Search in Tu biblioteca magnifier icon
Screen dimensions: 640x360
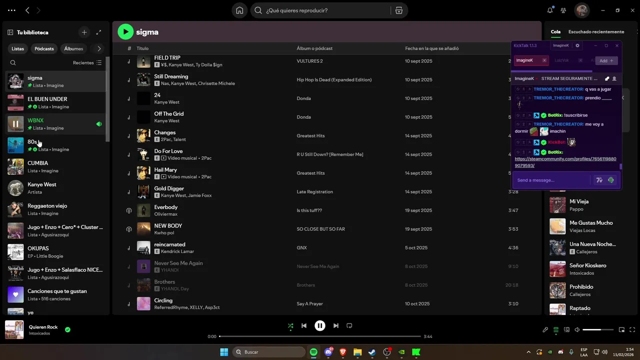13,63
